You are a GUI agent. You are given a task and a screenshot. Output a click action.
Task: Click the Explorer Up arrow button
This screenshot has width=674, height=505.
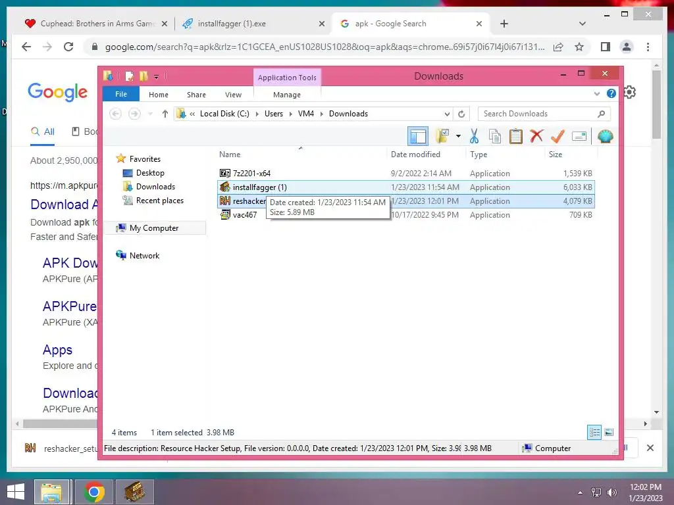165,114
